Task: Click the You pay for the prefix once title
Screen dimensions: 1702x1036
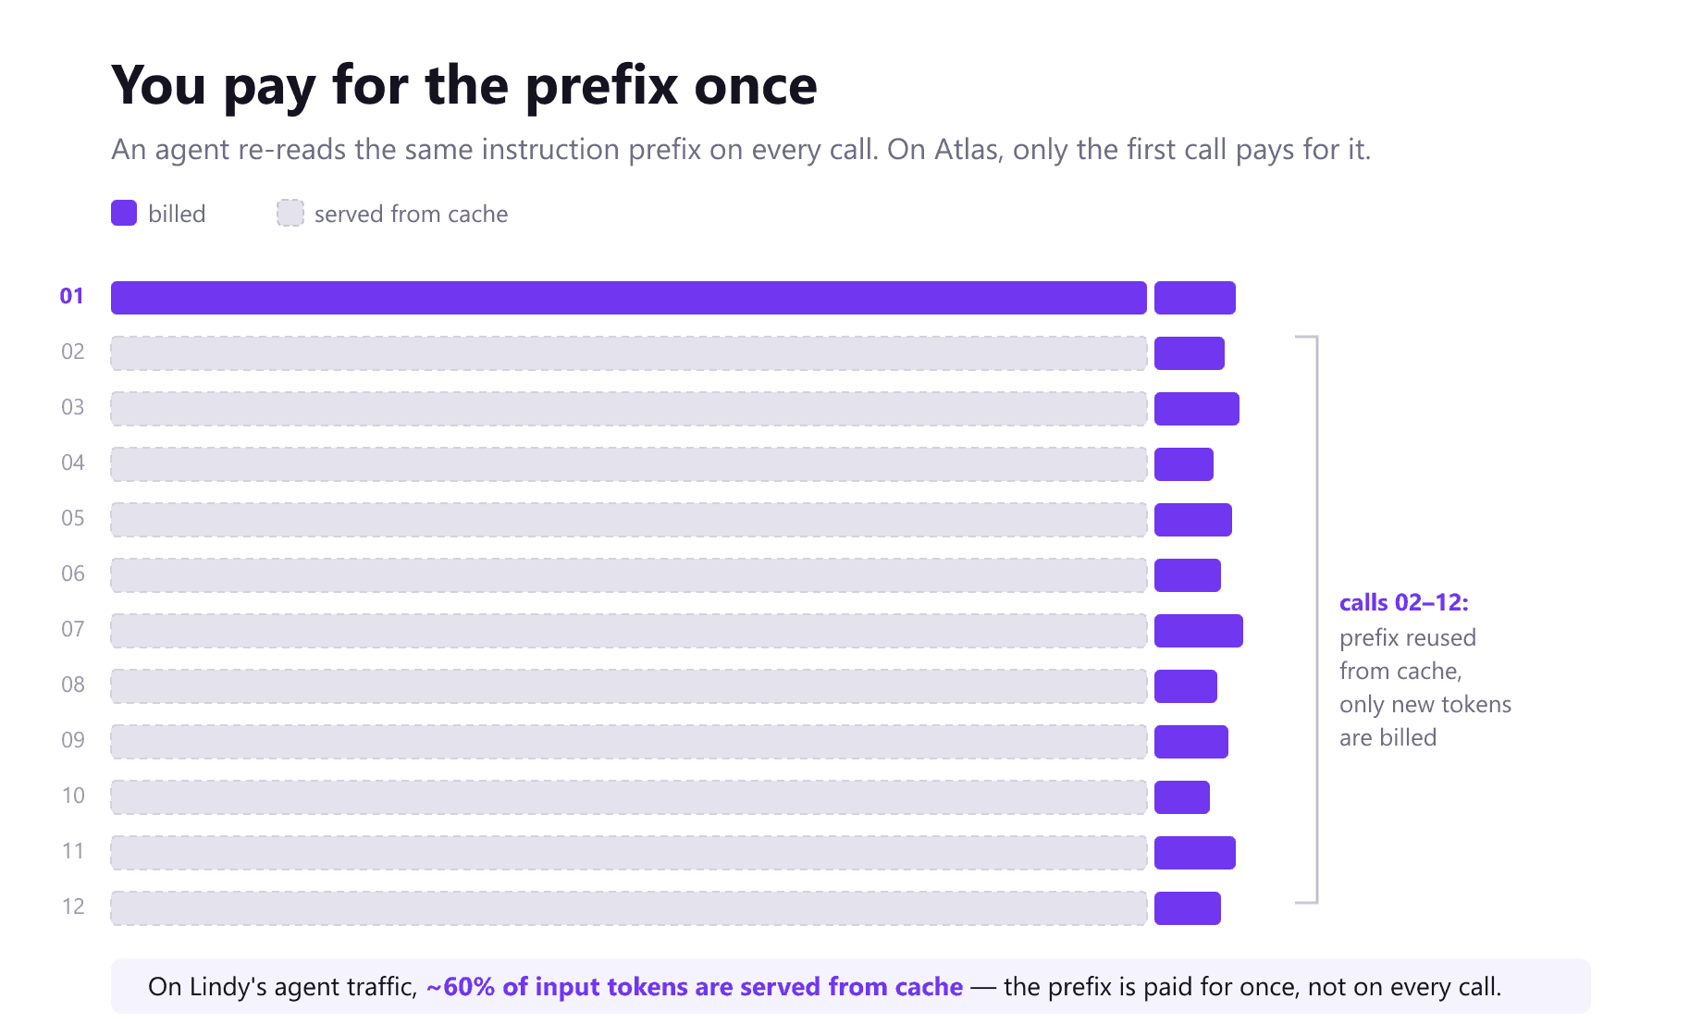Action: coord(464,86)
